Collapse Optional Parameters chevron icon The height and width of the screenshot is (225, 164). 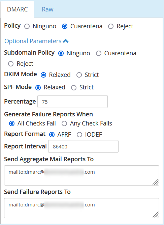point(66,41)
